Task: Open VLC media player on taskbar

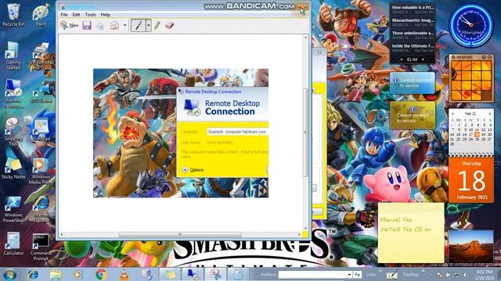Action: pyautogui.click(x=124, y=275)
